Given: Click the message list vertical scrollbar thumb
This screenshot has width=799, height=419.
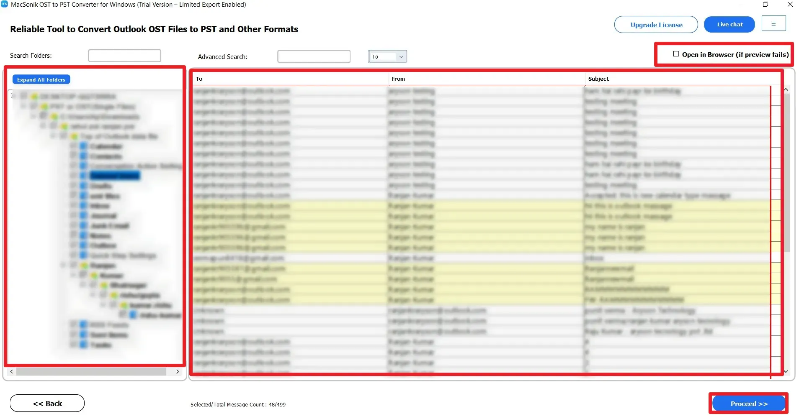Looking at the screenshot, I should pos(786,173).
